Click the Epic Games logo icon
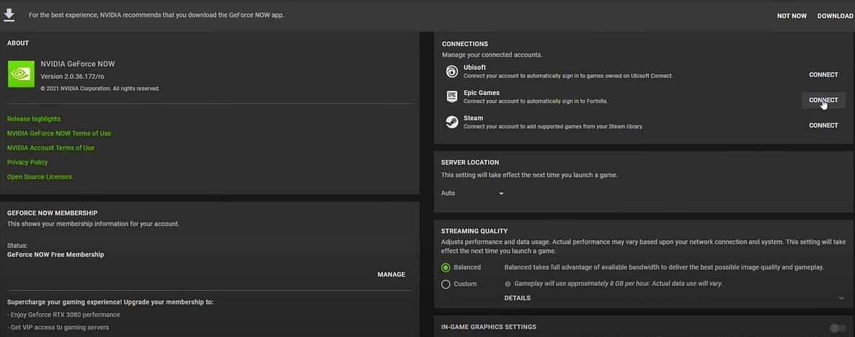 (x=451, y=96)
